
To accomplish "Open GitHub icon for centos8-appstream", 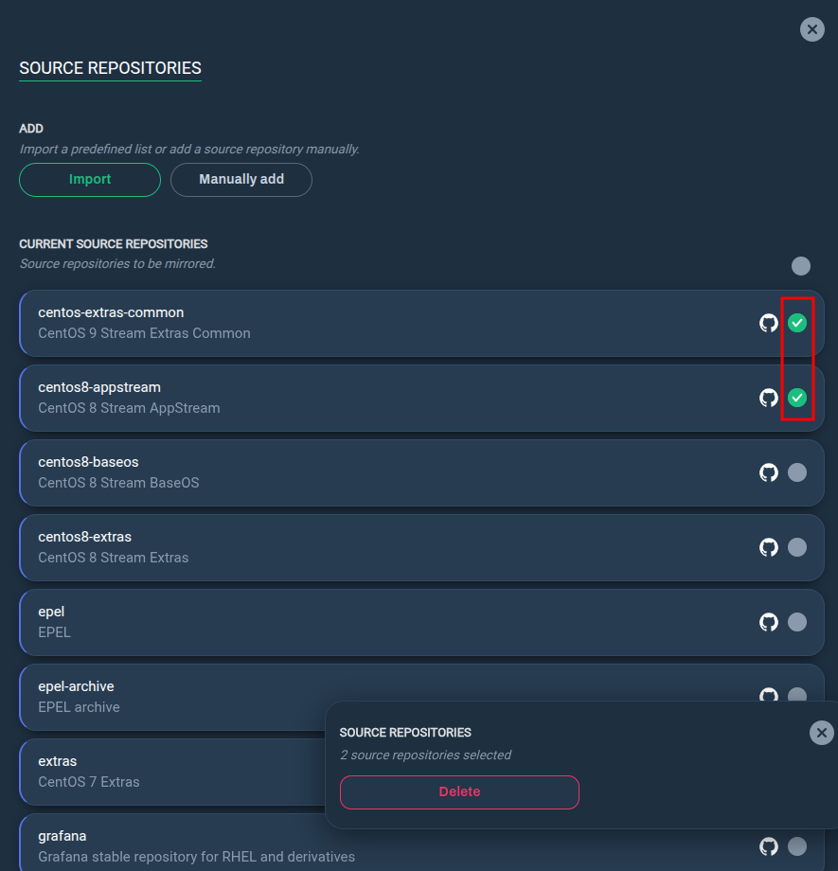I will point(769,398).
